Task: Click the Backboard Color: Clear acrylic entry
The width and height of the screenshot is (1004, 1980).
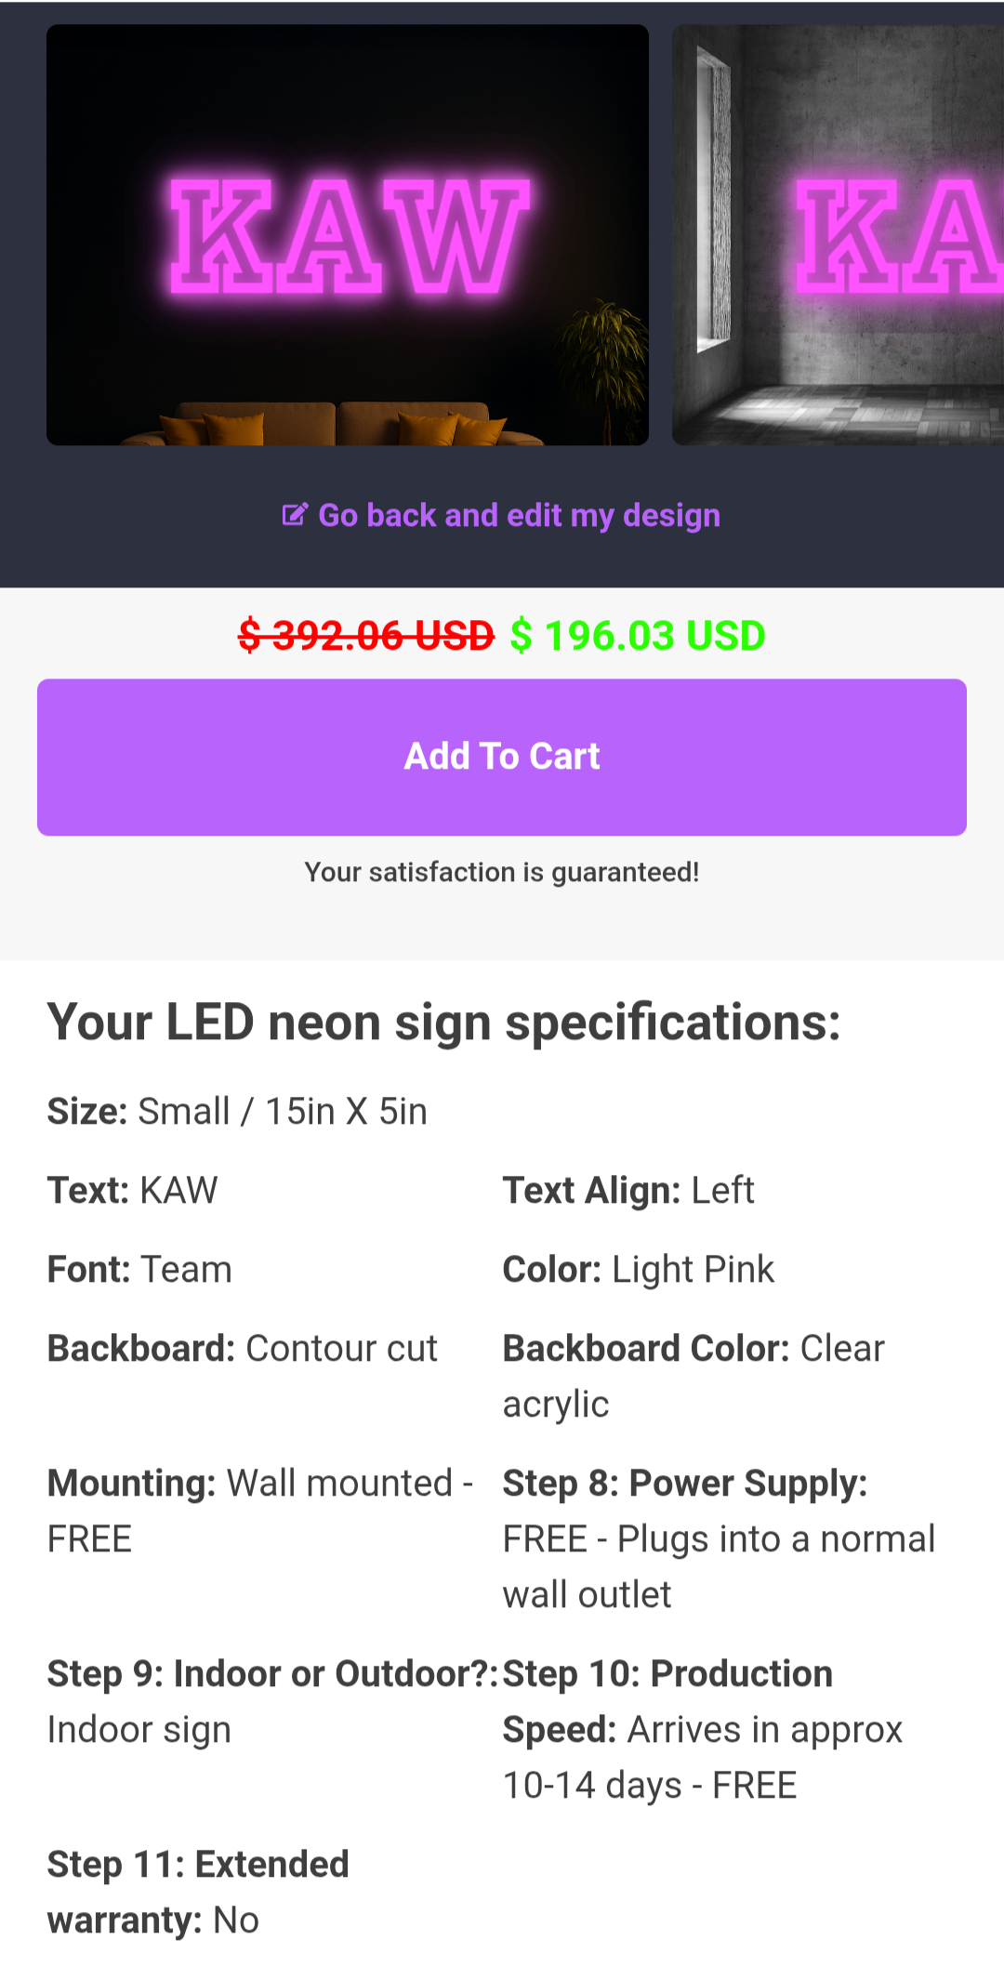Action: point(694,1376)
